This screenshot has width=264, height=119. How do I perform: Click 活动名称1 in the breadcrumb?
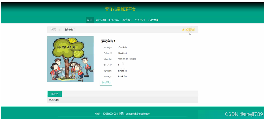point(69,30)
